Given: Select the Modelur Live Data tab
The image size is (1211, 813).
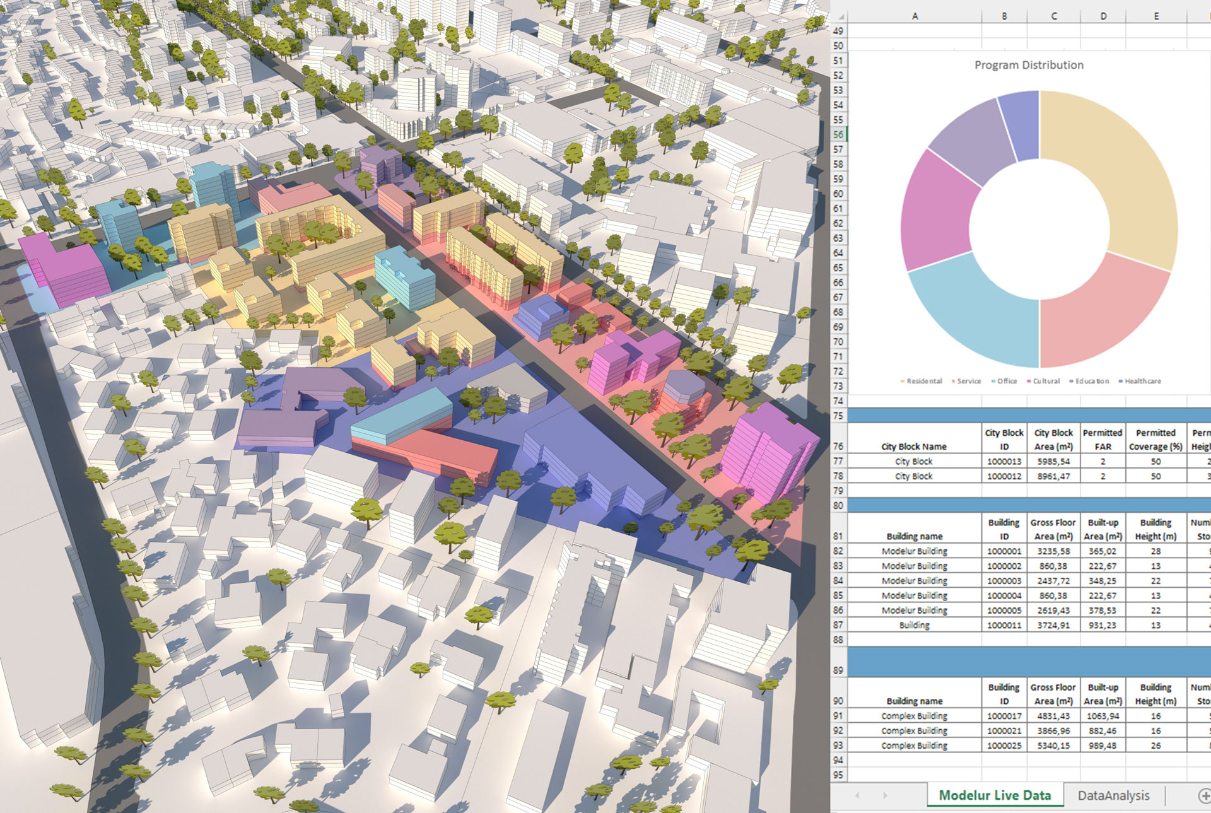Looking at the screenshot, I should click(995, 795).
